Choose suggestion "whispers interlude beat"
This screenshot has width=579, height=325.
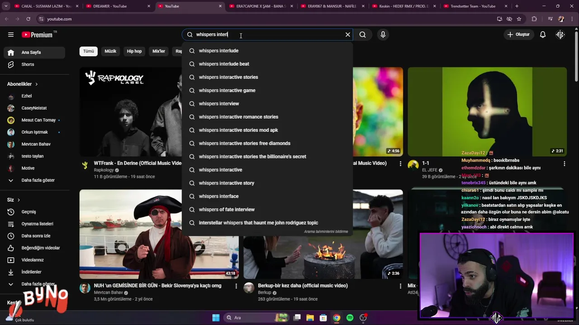pos(267,64)
